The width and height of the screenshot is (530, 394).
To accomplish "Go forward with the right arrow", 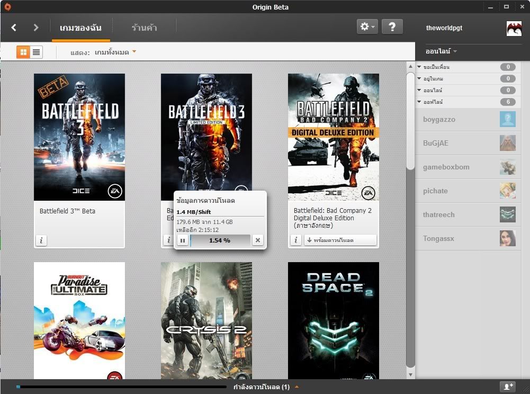I will pyautogui.click(x=36, y=28).
